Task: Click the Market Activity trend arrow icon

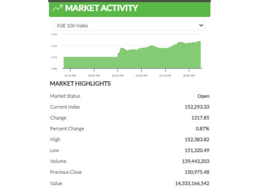Action: click(57, 8)
